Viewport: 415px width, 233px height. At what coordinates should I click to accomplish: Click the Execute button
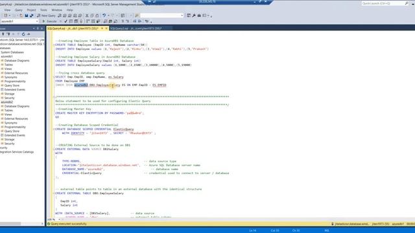[x=50, y=21]
